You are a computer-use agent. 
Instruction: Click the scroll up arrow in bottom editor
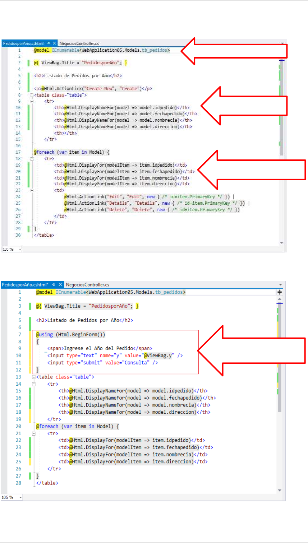pyautogui.click(x=280, y=299)
